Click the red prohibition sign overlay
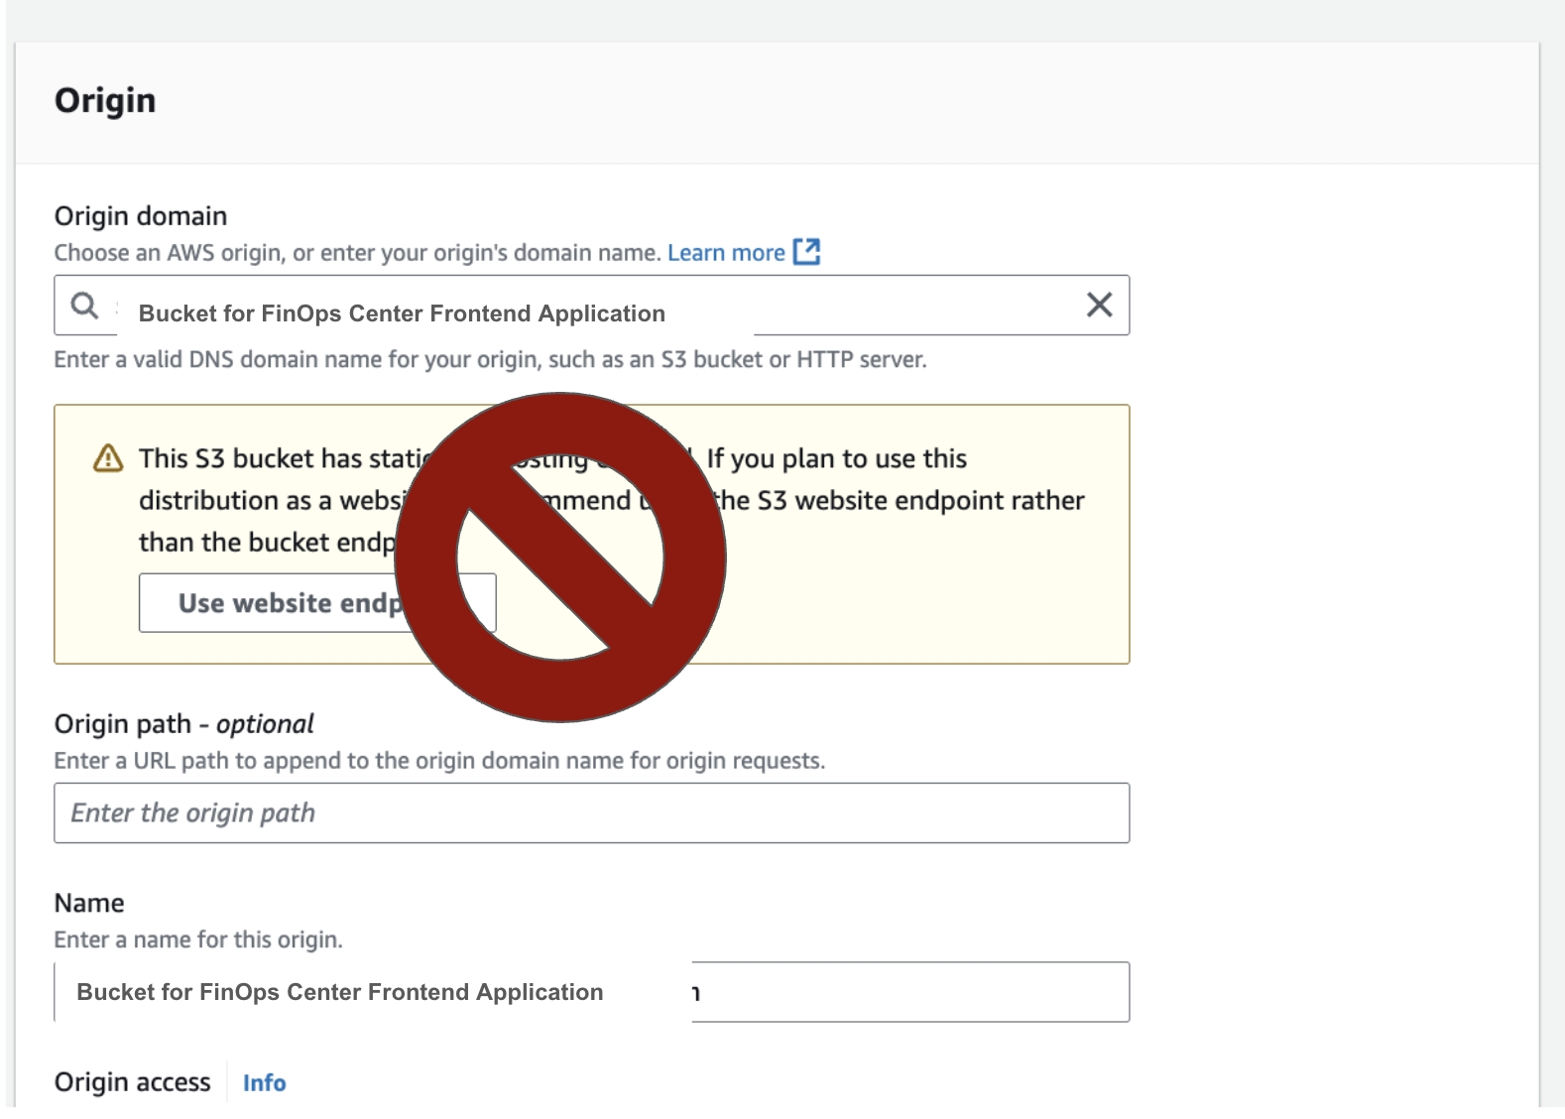The height and width of the screenshot is (1119, 1565). pyautogui.click(x=560, y=557)
